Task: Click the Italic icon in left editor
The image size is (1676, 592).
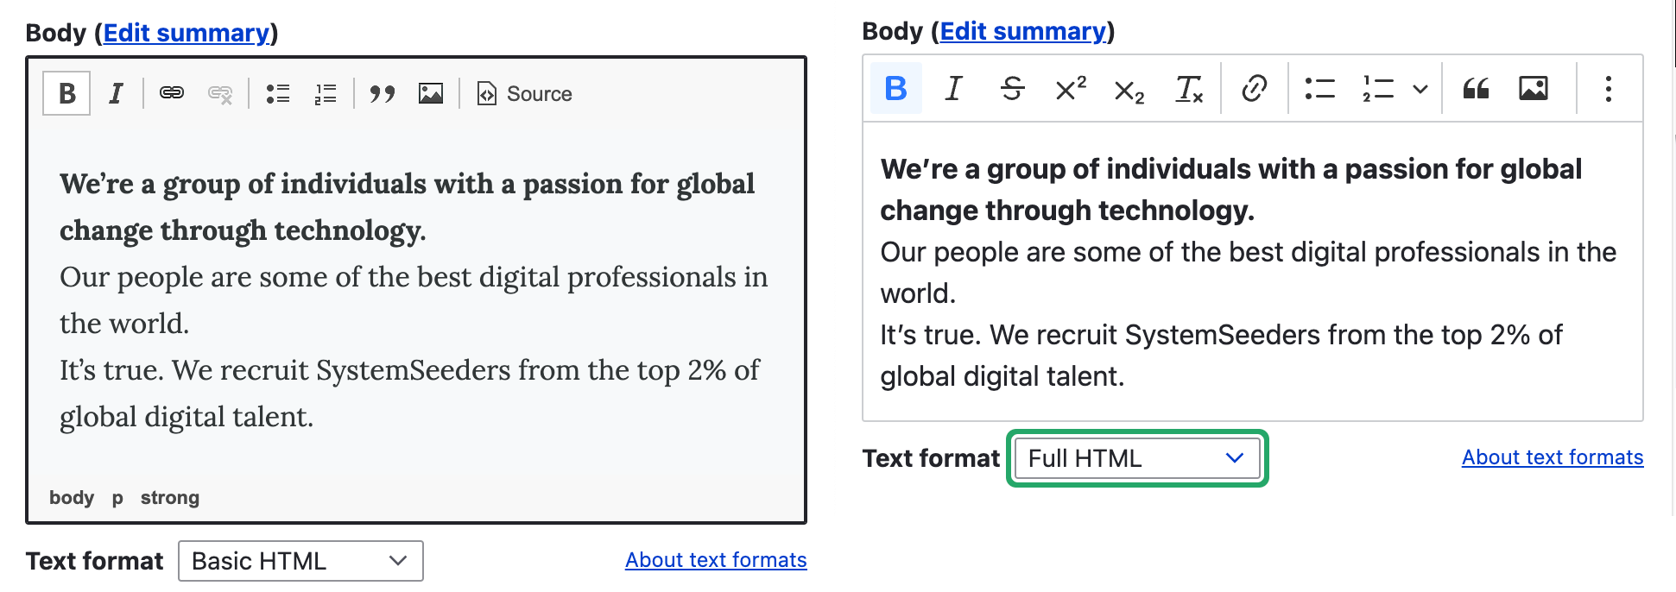Action: click(x=116, y=93)
